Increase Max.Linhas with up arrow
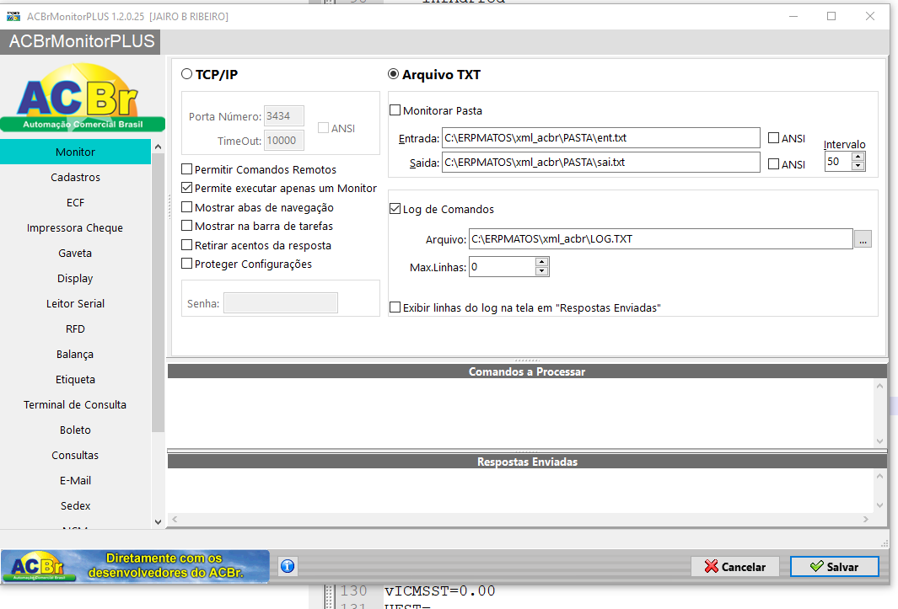 [542, 262]
